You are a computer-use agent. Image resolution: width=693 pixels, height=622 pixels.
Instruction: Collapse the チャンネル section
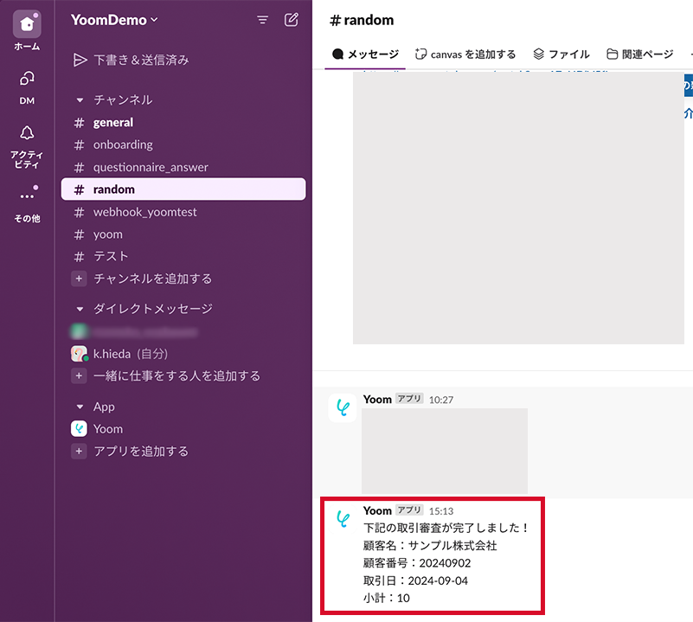[80, 99]
